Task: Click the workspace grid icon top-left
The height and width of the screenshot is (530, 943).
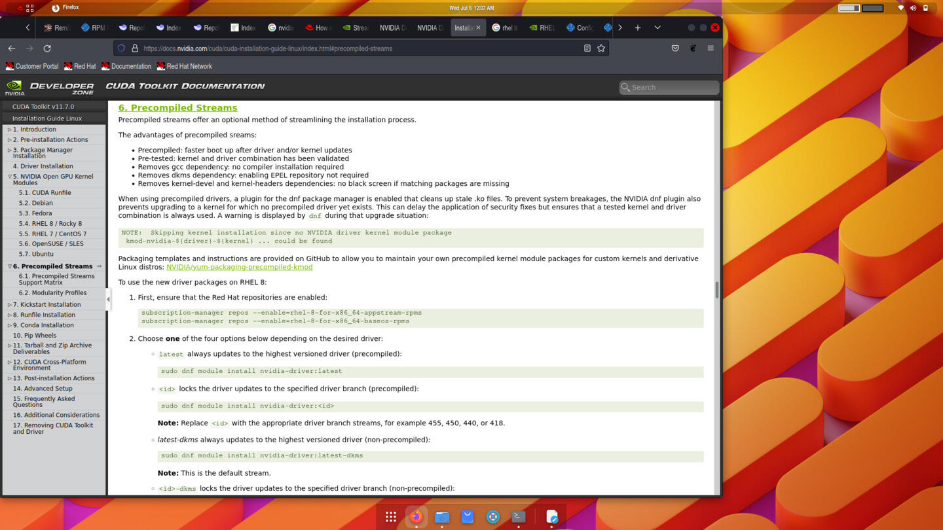Action: (x=29, y=8)
